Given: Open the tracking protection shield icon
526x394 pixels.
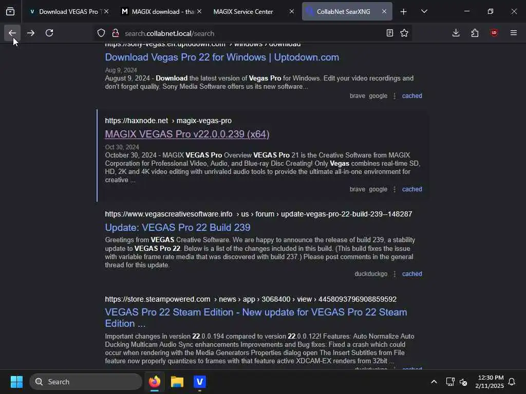Looking at the screenshot, I should point(101,33).
